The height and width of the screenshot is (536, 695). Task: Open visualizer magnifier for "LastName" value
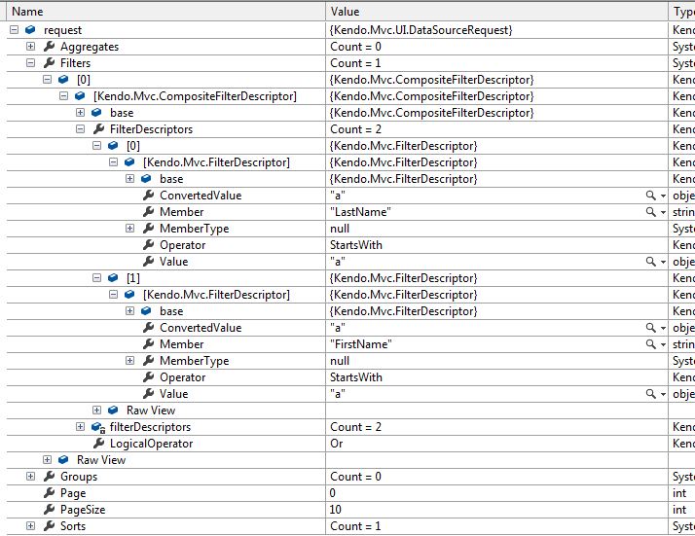click(x=650, y=212)
